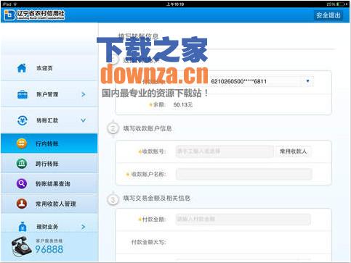351x263 pixels.
Task: Click the hotline number 96888
Action: click(x=49, y=249)
